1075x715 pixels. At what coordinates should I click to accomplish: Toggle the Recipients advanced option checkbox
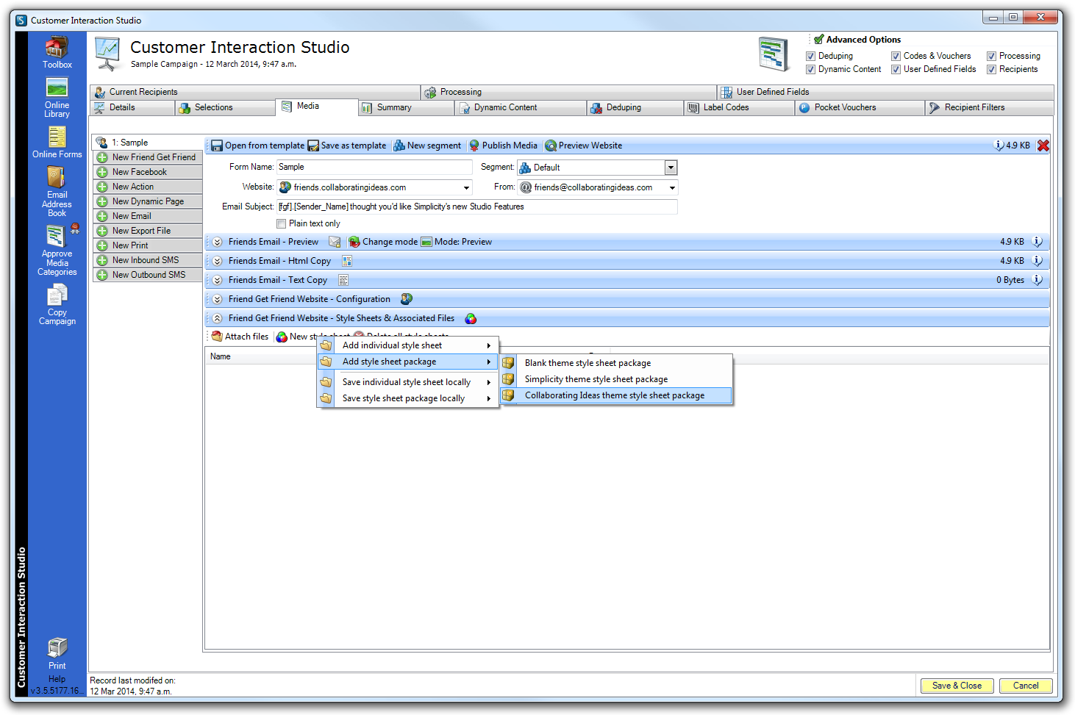point(991,69)
